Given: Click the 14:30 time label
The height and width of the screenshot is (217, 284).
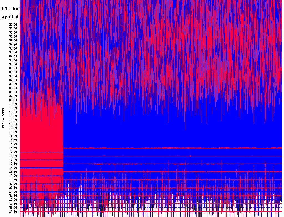Looking at the screenshot, I should tap(13, 140).
